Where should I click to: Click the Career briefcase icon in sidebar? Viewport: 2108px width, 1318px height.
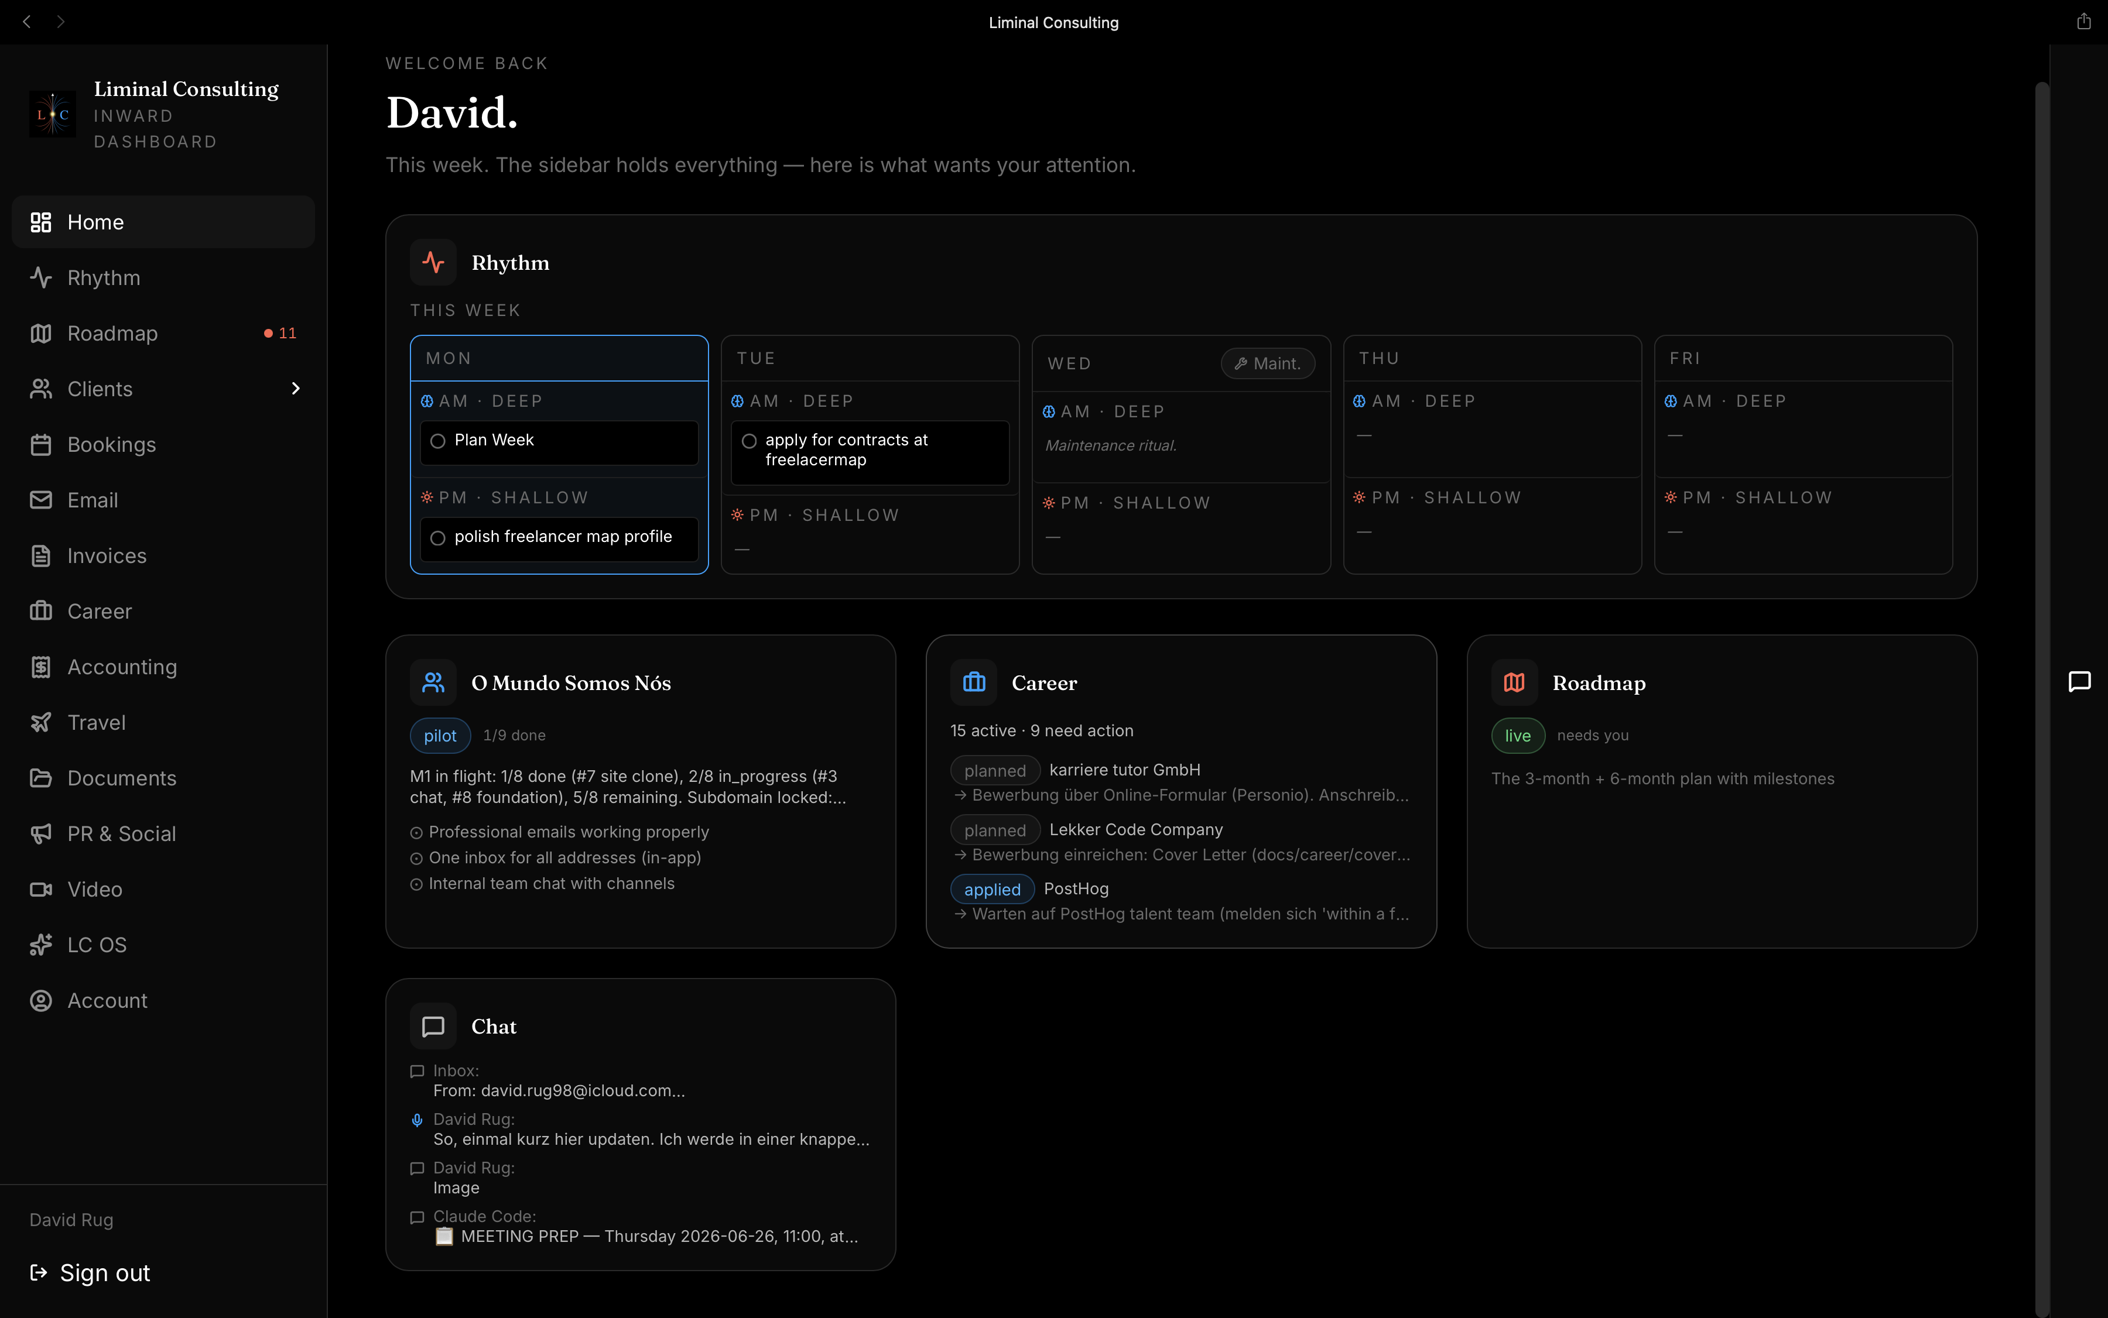[41, 611]
